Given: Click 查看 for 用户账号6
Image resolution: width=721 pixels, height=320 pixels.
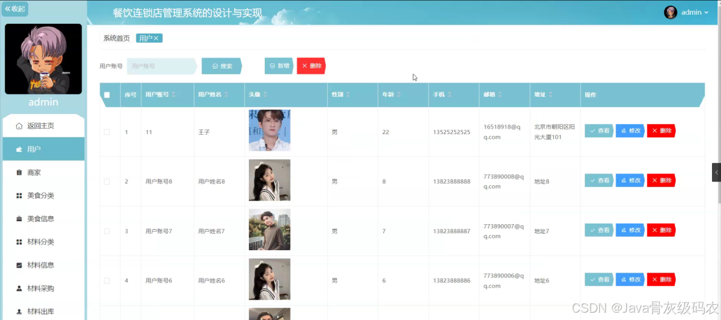Looking at the screenshot, I should click(599, 279).
